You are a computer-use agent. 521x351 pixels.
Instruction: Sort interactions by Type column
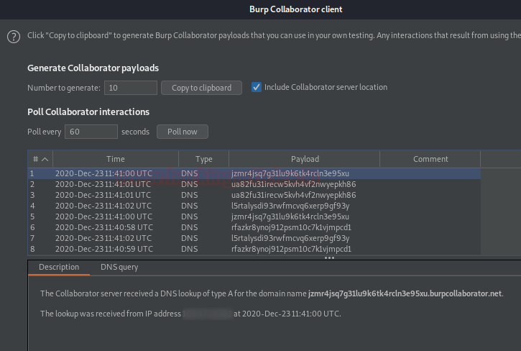click(203, 159)
